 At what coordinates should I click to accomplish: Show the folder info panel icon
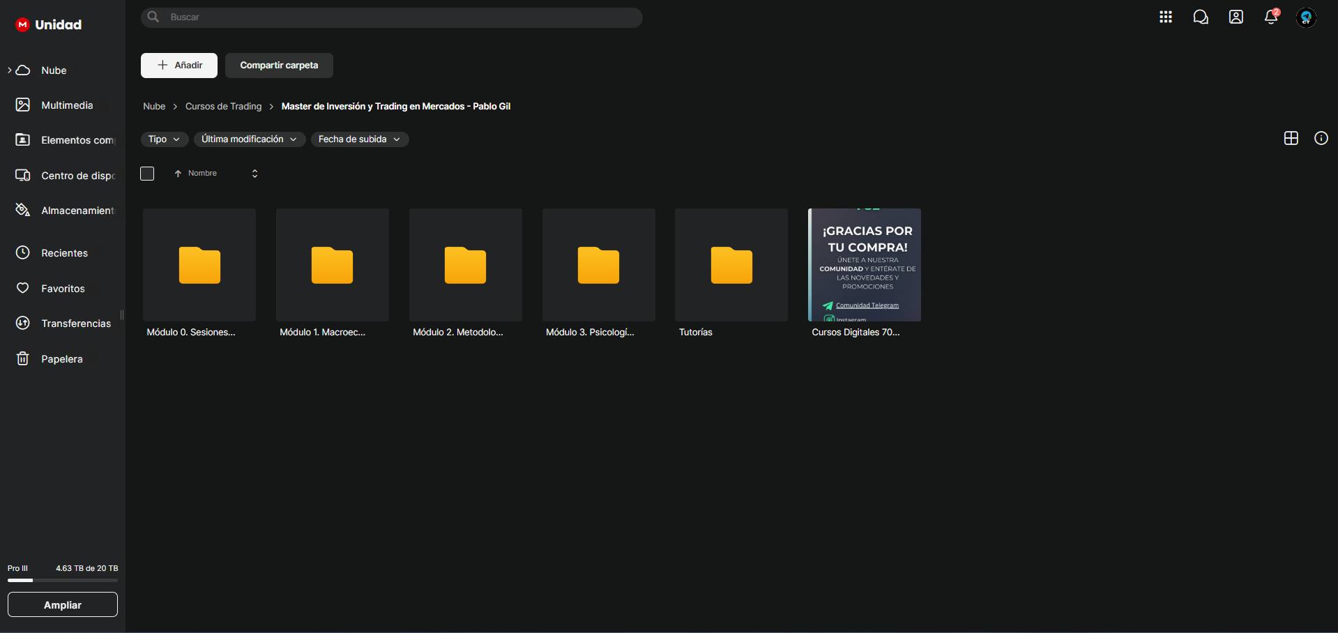tap(1321, 138)
